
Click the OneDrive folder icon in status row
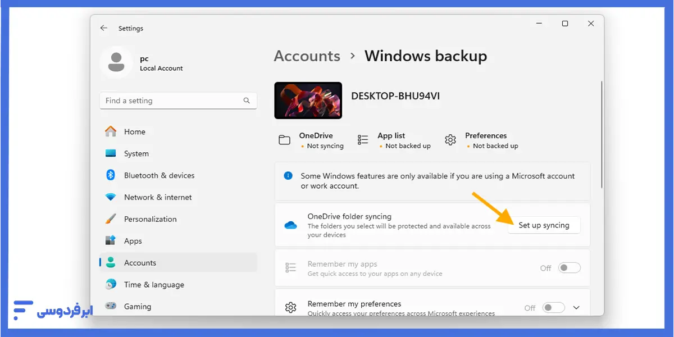coord(285,140)
